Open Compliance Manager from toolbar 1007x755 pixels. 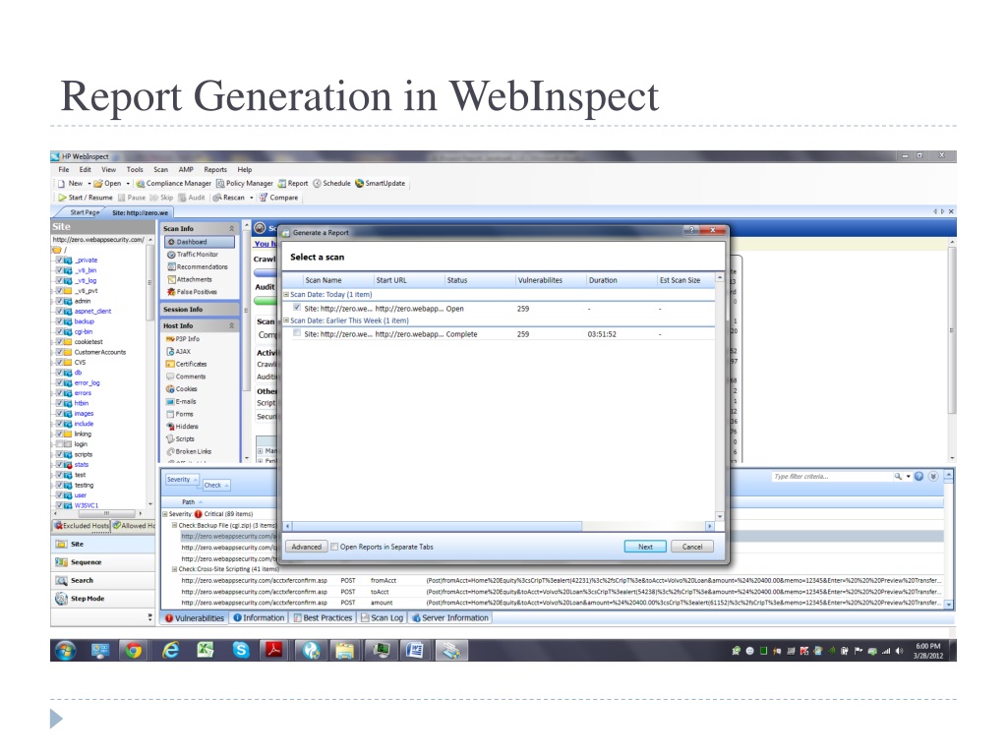(173, 184)
